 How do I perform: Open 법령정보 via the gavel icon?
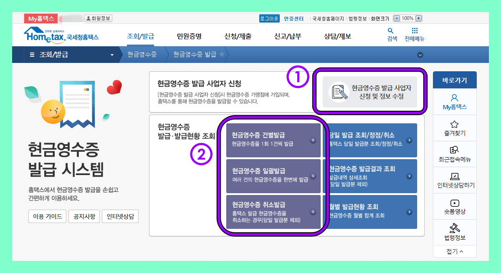(455, 228)
